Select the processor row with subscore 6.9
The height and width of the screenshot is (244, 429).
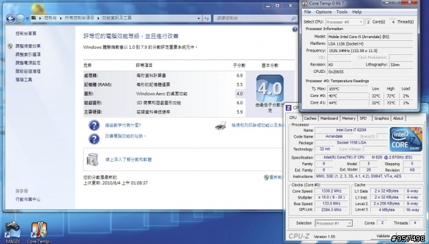pyautogui.click(x=164, y=76)
